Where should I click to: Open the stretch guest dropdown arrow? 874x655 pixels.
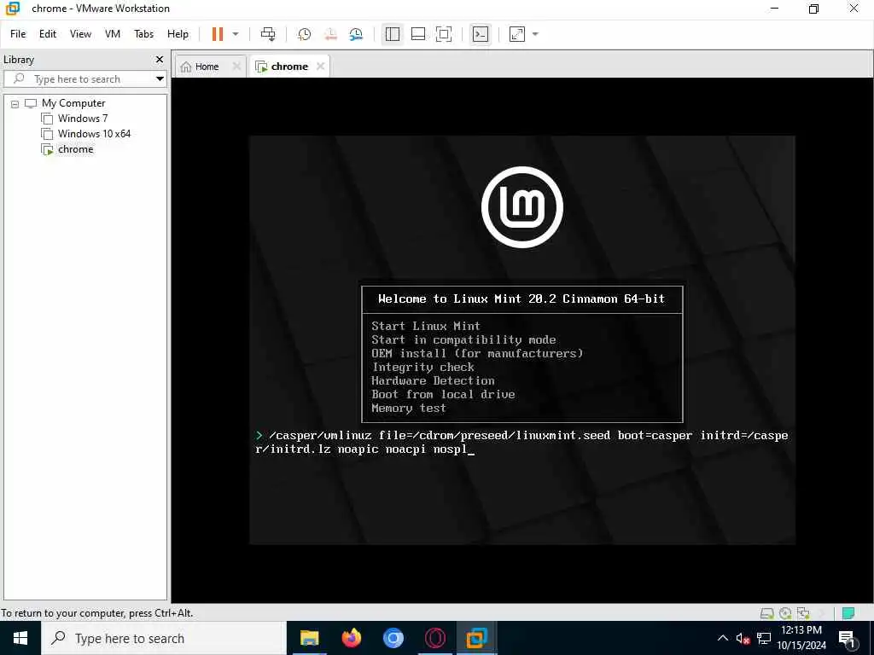click(x=535, y=34)
